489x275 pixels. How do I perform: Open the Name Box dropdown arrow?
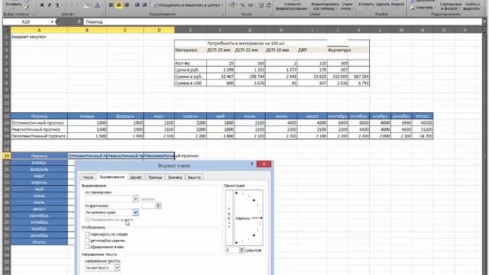(x=52, y=22)
